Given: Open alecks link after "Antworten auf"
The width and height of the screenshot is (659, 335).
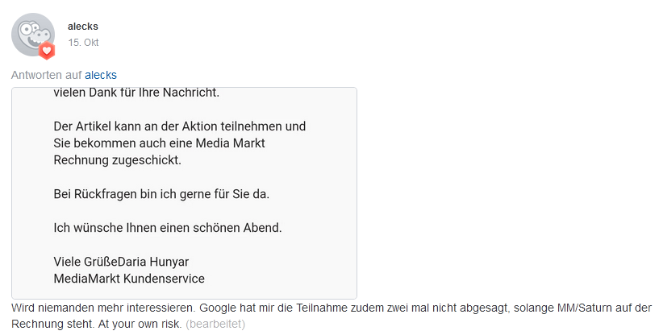Looking at the screenshot, I should click(101, 75).
